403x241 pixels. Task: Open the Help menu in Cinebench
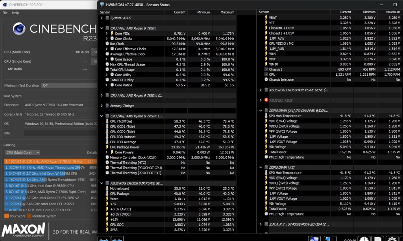(x=15, y=13)
